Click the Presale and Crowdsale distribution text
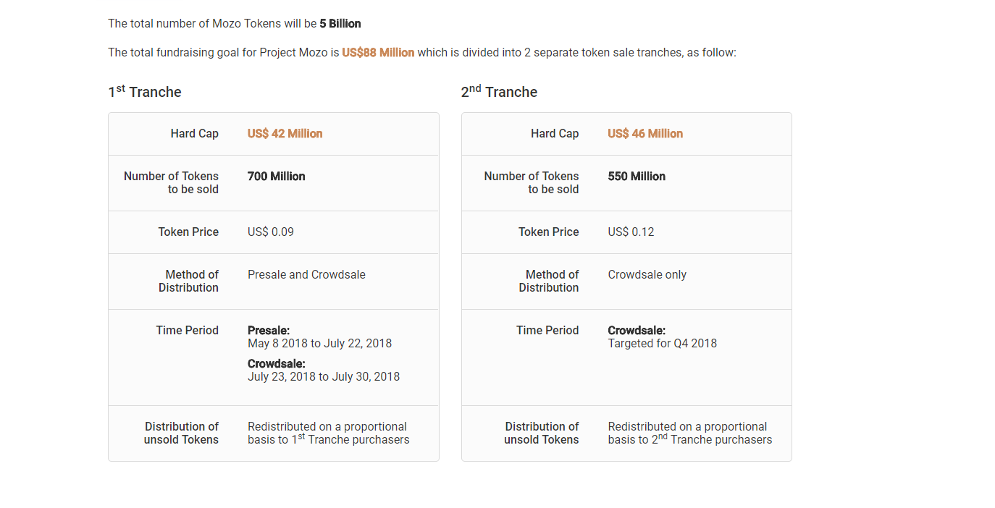 click(306, 274)
